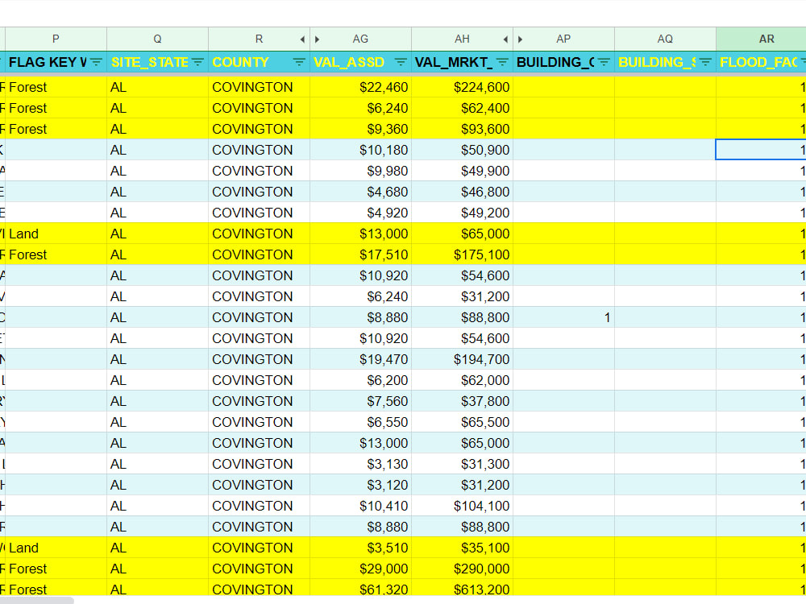The width and height of the screenshot is (806, 604).
Task: Select cell with value $290,000
Action: tap(462, 569)
